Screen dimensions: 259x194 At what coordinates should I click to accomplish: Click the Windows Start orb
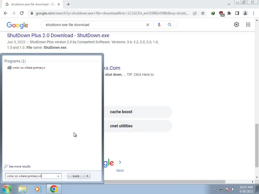(x=7, y=189)
